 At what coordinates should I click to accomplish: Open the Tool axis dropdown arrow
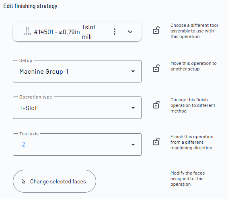pos(133,145)
